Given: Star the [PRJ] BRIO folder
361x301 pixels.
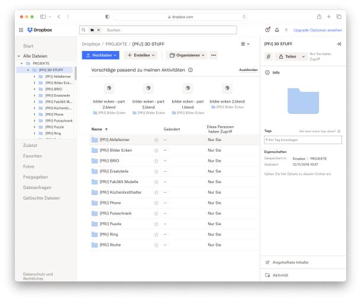Looking at the screenshot, I should tap(156, 161).
